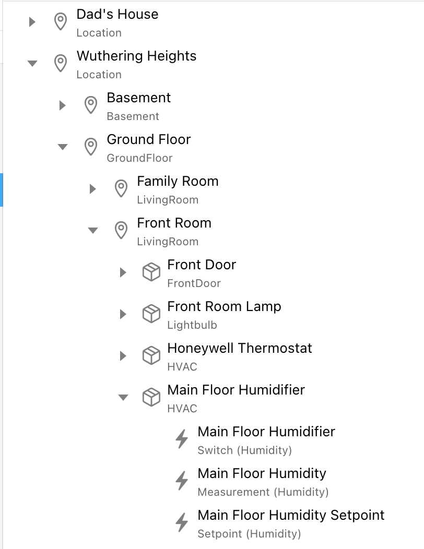Click the bolt icon beside the Humidifier switch
Image resolution: width=424 pixels, height=549 pixels.
coord(182,439)
